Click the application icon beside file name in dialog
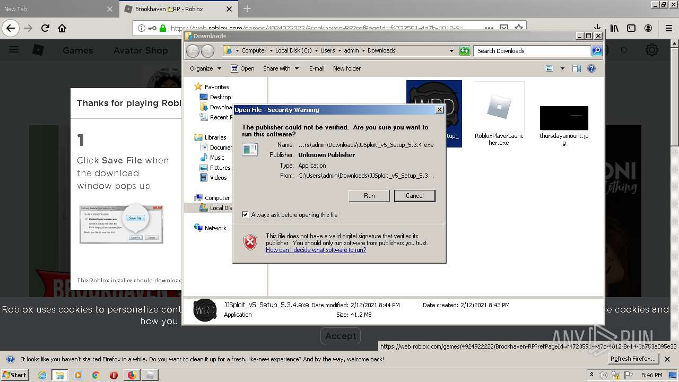679x382 pixels. click(x=250, y=149)
